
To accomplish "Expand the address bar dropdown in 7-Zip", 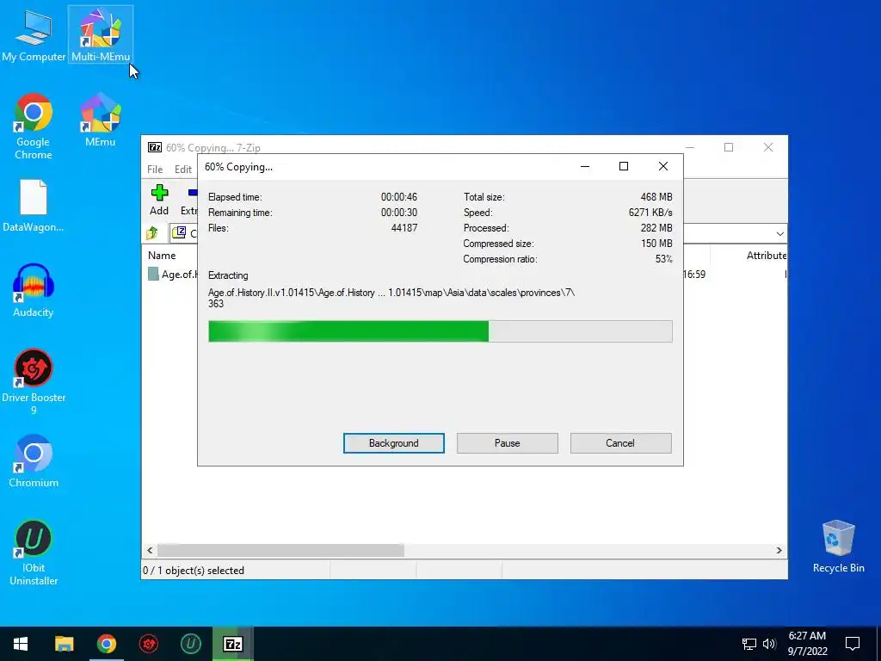I will coord(779,233).
